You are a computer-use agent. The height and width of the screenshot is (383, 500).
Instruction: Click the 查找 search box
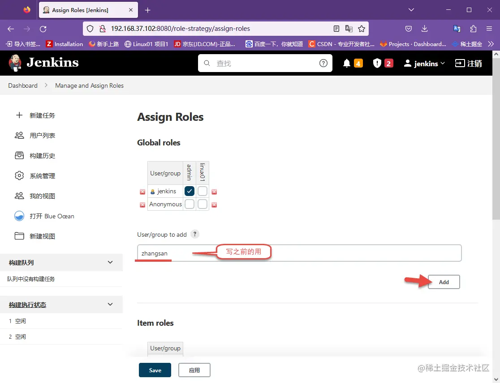tap(265, 63)
